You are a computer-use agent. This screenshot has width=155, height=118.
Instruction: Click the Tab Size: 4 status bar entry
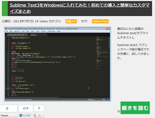click(91, 100)
